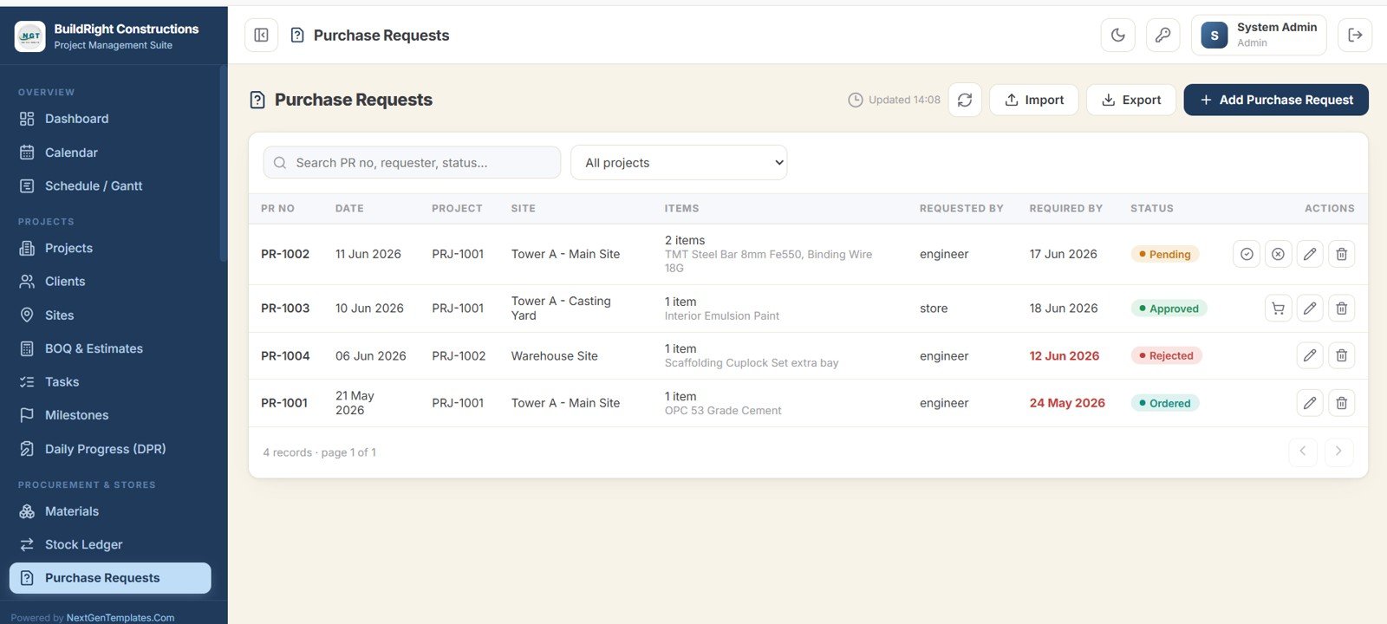Viewport: 1387px width, 624px height.
Task: Edit PR-1003 with the pencil icon
Action: click(x=1310, y=309)
